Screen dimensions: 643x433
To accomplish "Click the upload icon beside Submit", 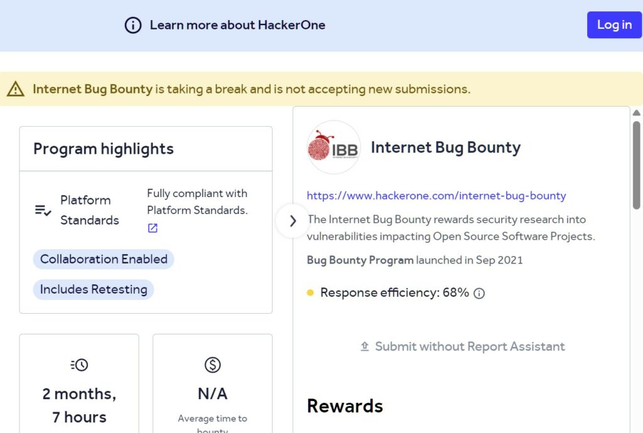I will [365, 346].
